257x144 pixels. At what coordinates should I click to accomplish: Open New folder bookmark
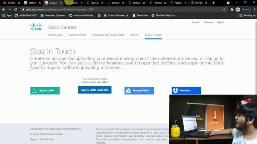141,16
